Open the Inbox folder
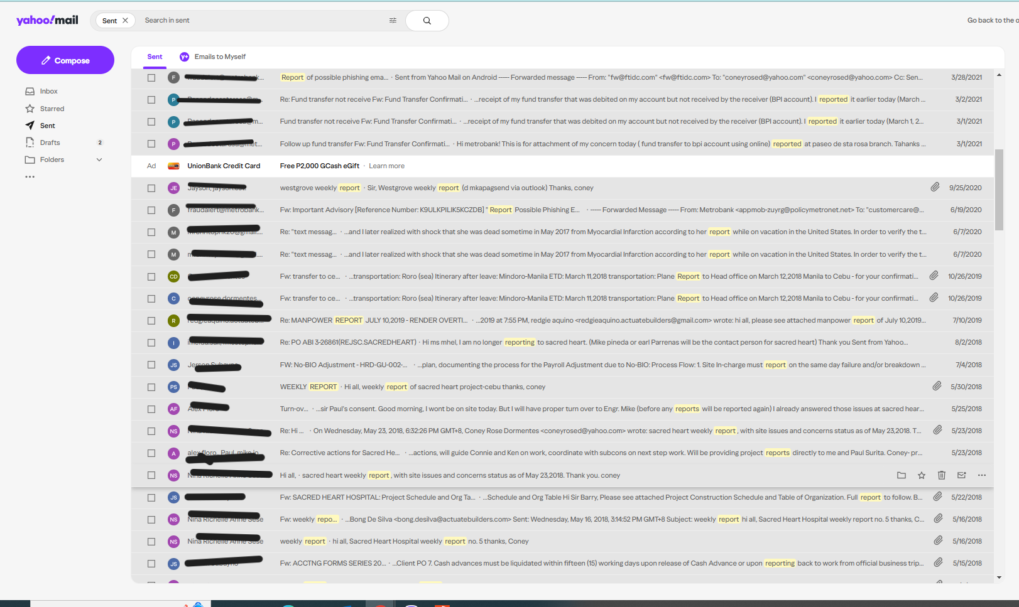 click(48, 92)
